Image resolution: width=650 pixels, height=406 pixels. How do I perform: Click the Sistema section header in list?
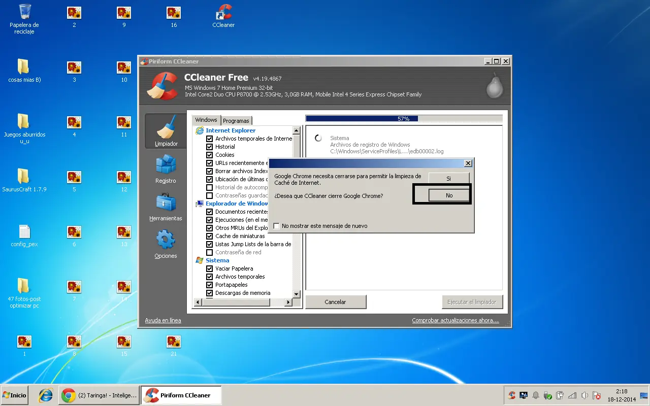[x=217, y=260]
